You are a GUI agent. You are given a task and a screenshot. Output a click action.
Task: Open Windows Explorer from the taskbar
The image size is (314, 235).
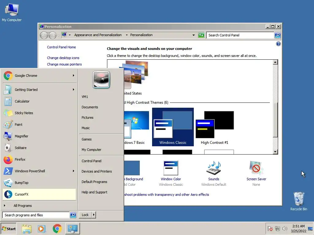pyautogui.click(x=27, y=229)
